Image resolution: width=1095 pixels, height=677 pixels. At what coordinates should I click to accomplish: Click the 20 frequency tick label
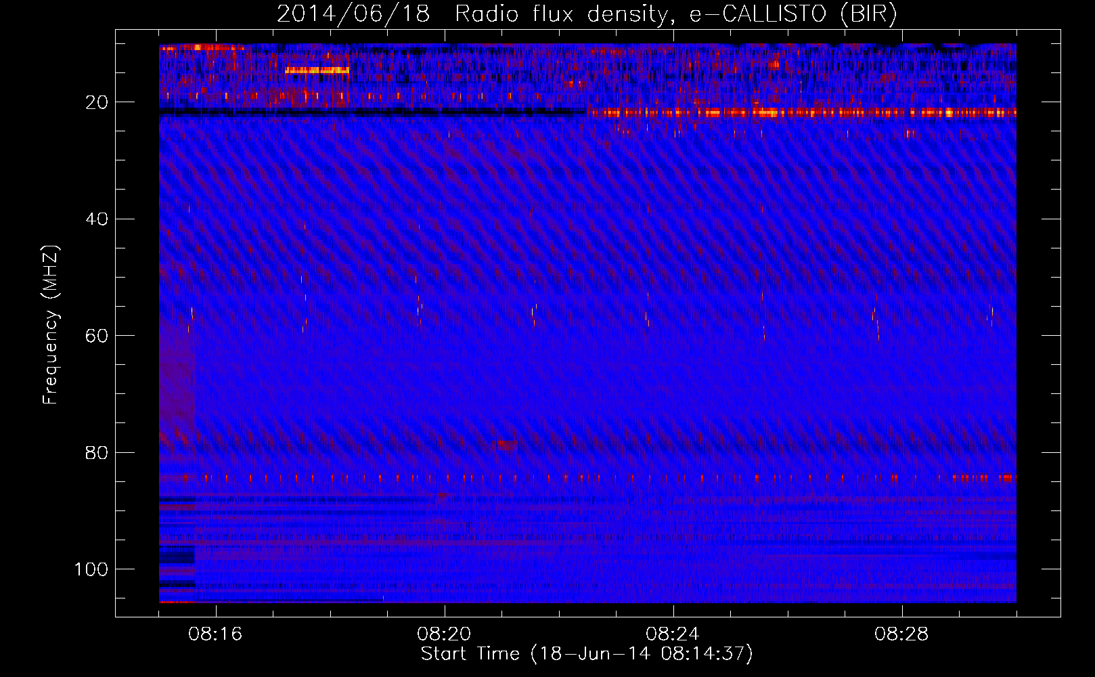[x=97, y=102]
